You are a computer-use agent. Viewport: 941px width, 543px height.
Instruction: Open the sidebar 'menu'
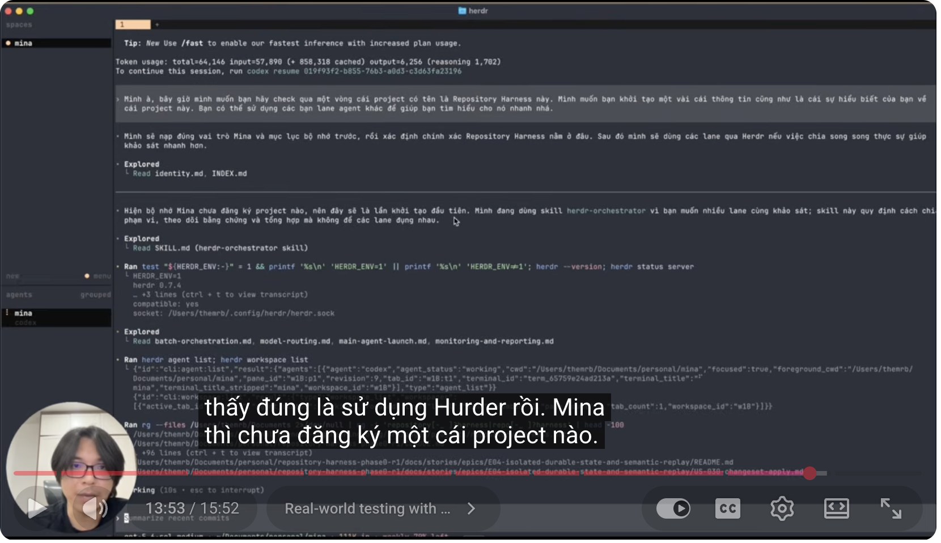click(x=102, y=276)
